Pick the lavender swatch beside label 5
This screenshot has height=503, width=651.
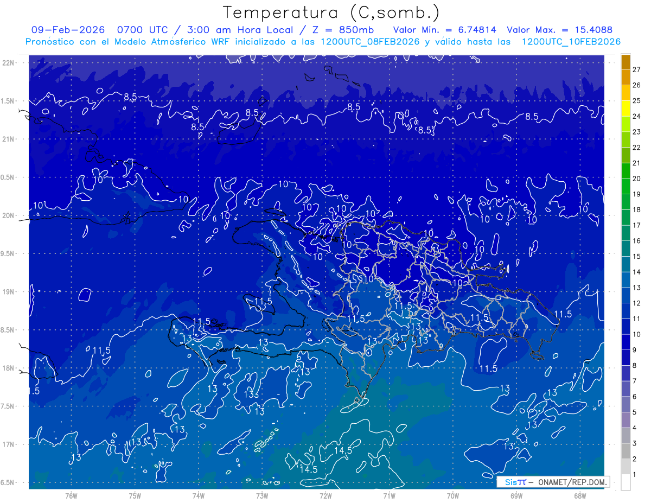click(626, 420)
